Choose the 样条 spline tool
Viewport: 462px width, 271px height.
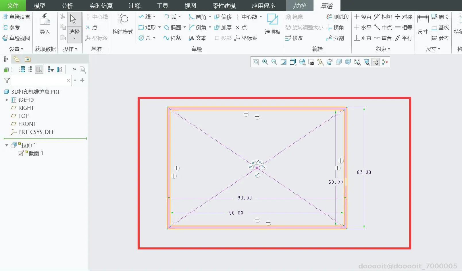172,38
